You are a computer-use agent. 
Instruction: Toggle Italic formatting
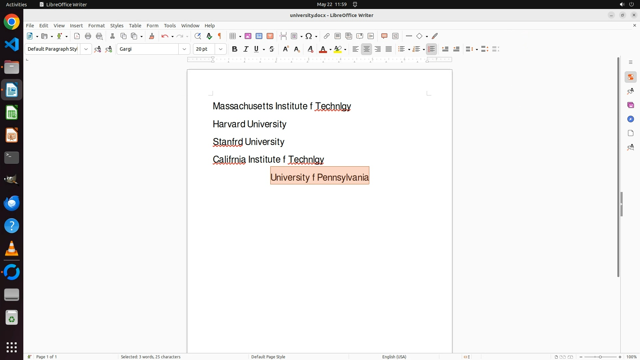tap(246, 49)
